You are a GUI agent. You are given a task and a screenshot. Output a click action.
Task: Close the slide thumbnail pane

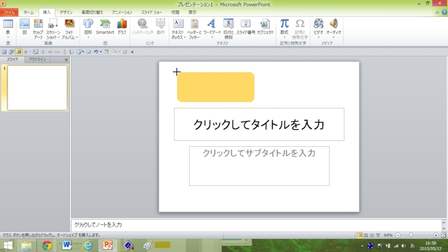click(x=66, y=60)
